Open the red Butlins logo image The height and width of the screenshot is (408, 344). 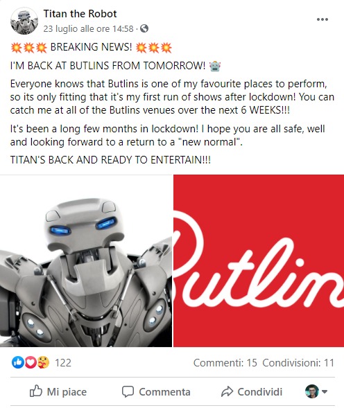tap(259, 260)
